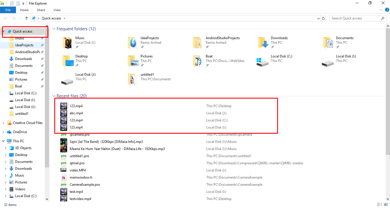The width and height of the screenshot is (390, 208).
Task: Open the File menu
Action: pyautogui.click(x=8, y=10)
